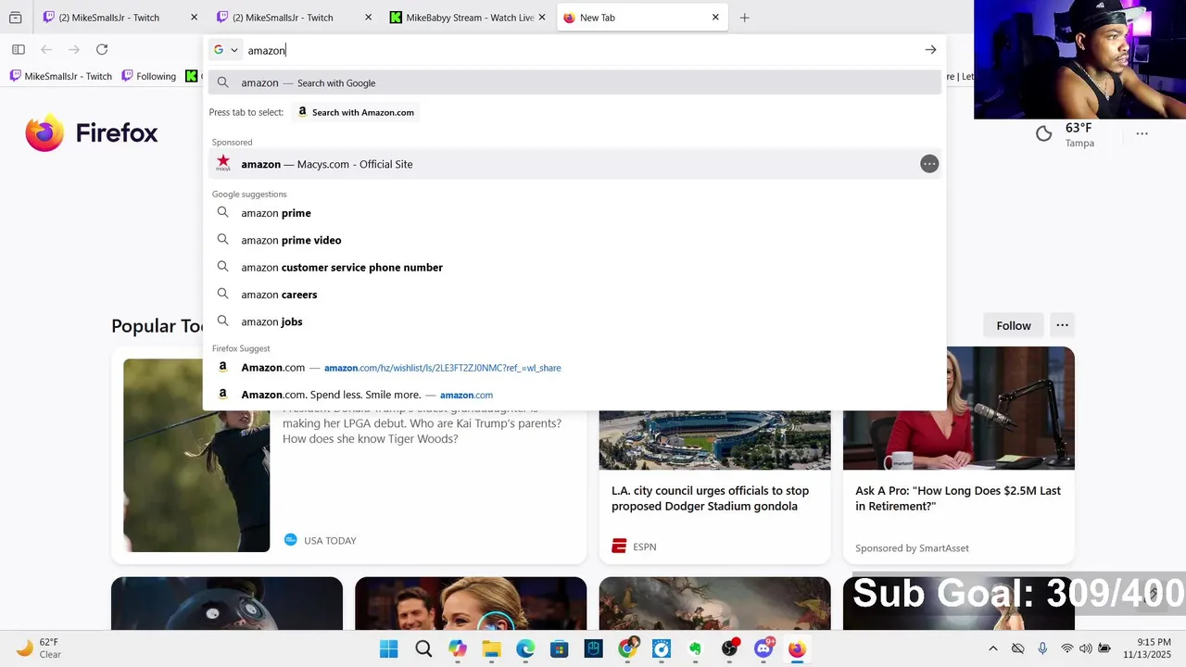
Task: Click 'Sponsored by SmartAsset' text
Action: 912,548
